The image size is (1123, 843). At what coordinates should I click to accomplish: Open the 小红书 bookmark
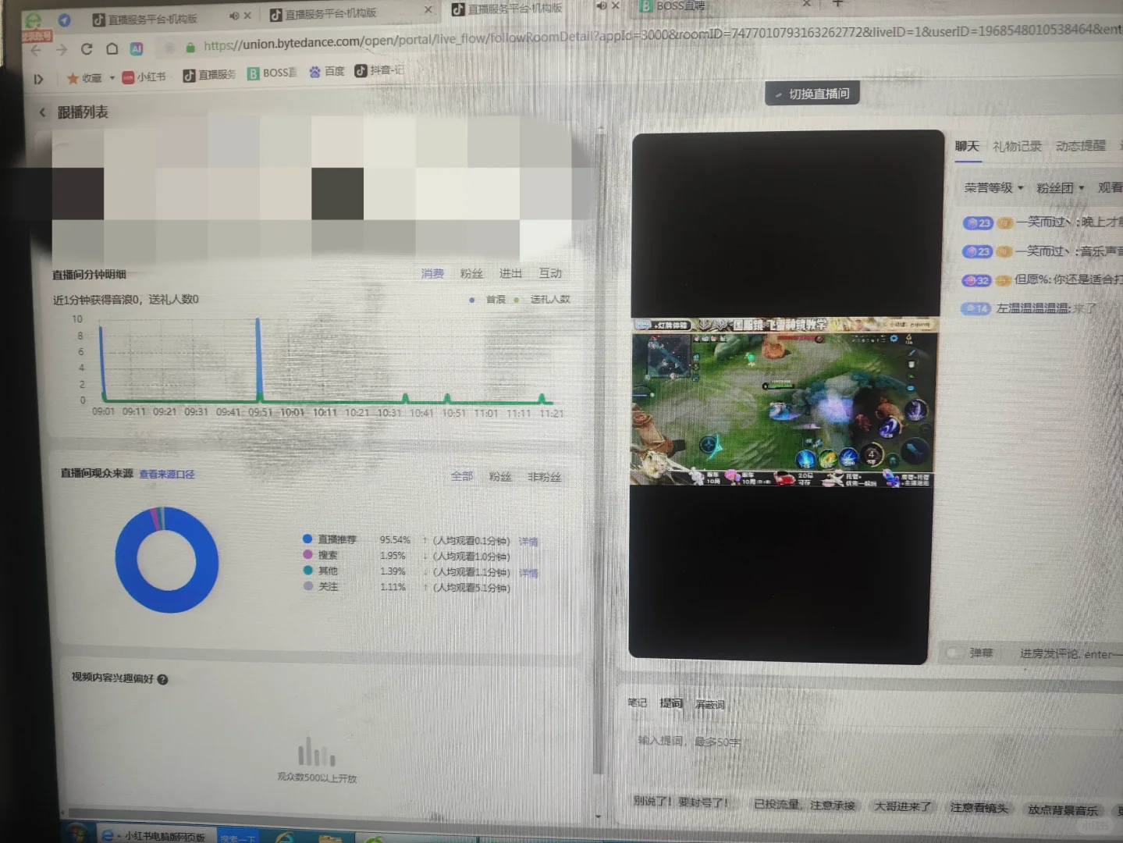tap(144, 76)
